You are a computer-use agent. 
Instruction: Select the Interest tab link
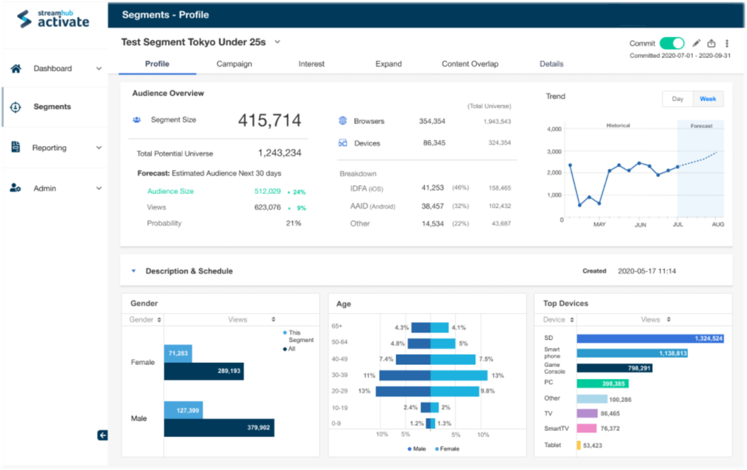311,64
